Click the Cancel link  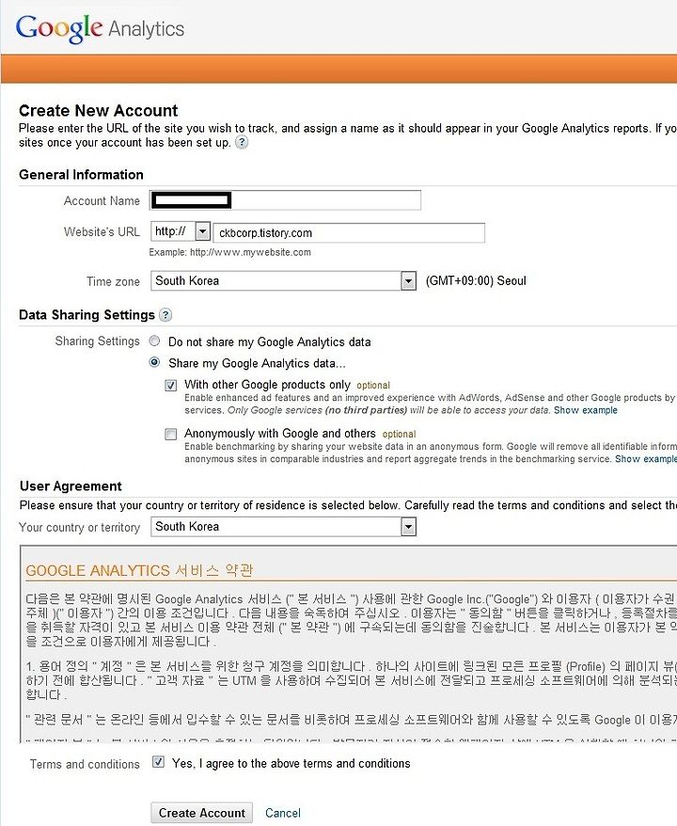(x=283, y=813)
